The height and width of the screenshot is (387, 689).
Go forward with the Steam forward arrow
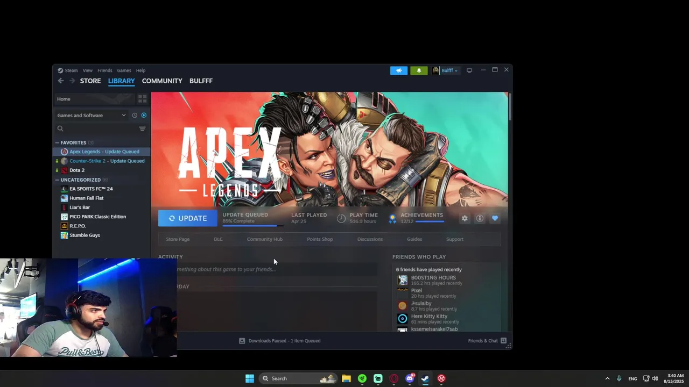tap(72, 81)
